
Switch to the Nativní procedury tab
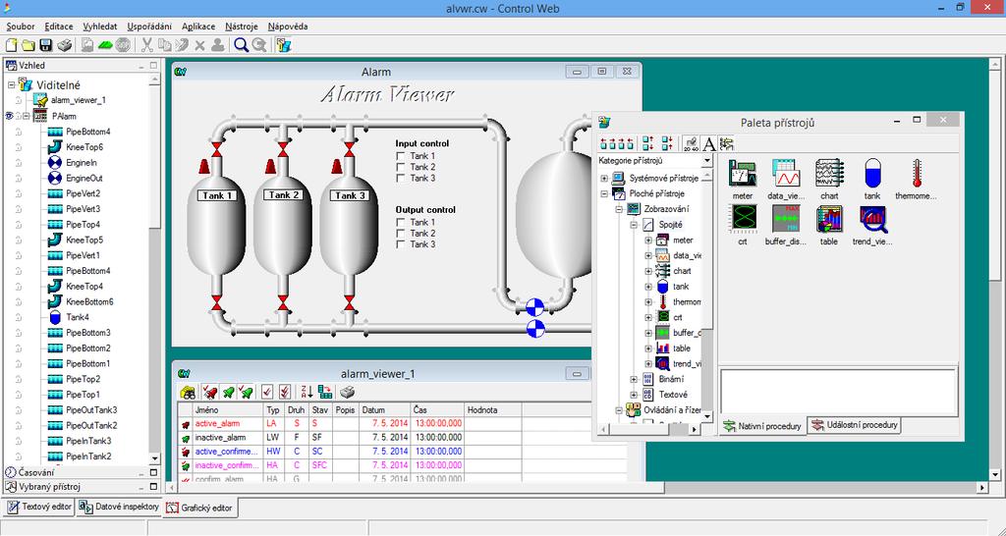762,426
